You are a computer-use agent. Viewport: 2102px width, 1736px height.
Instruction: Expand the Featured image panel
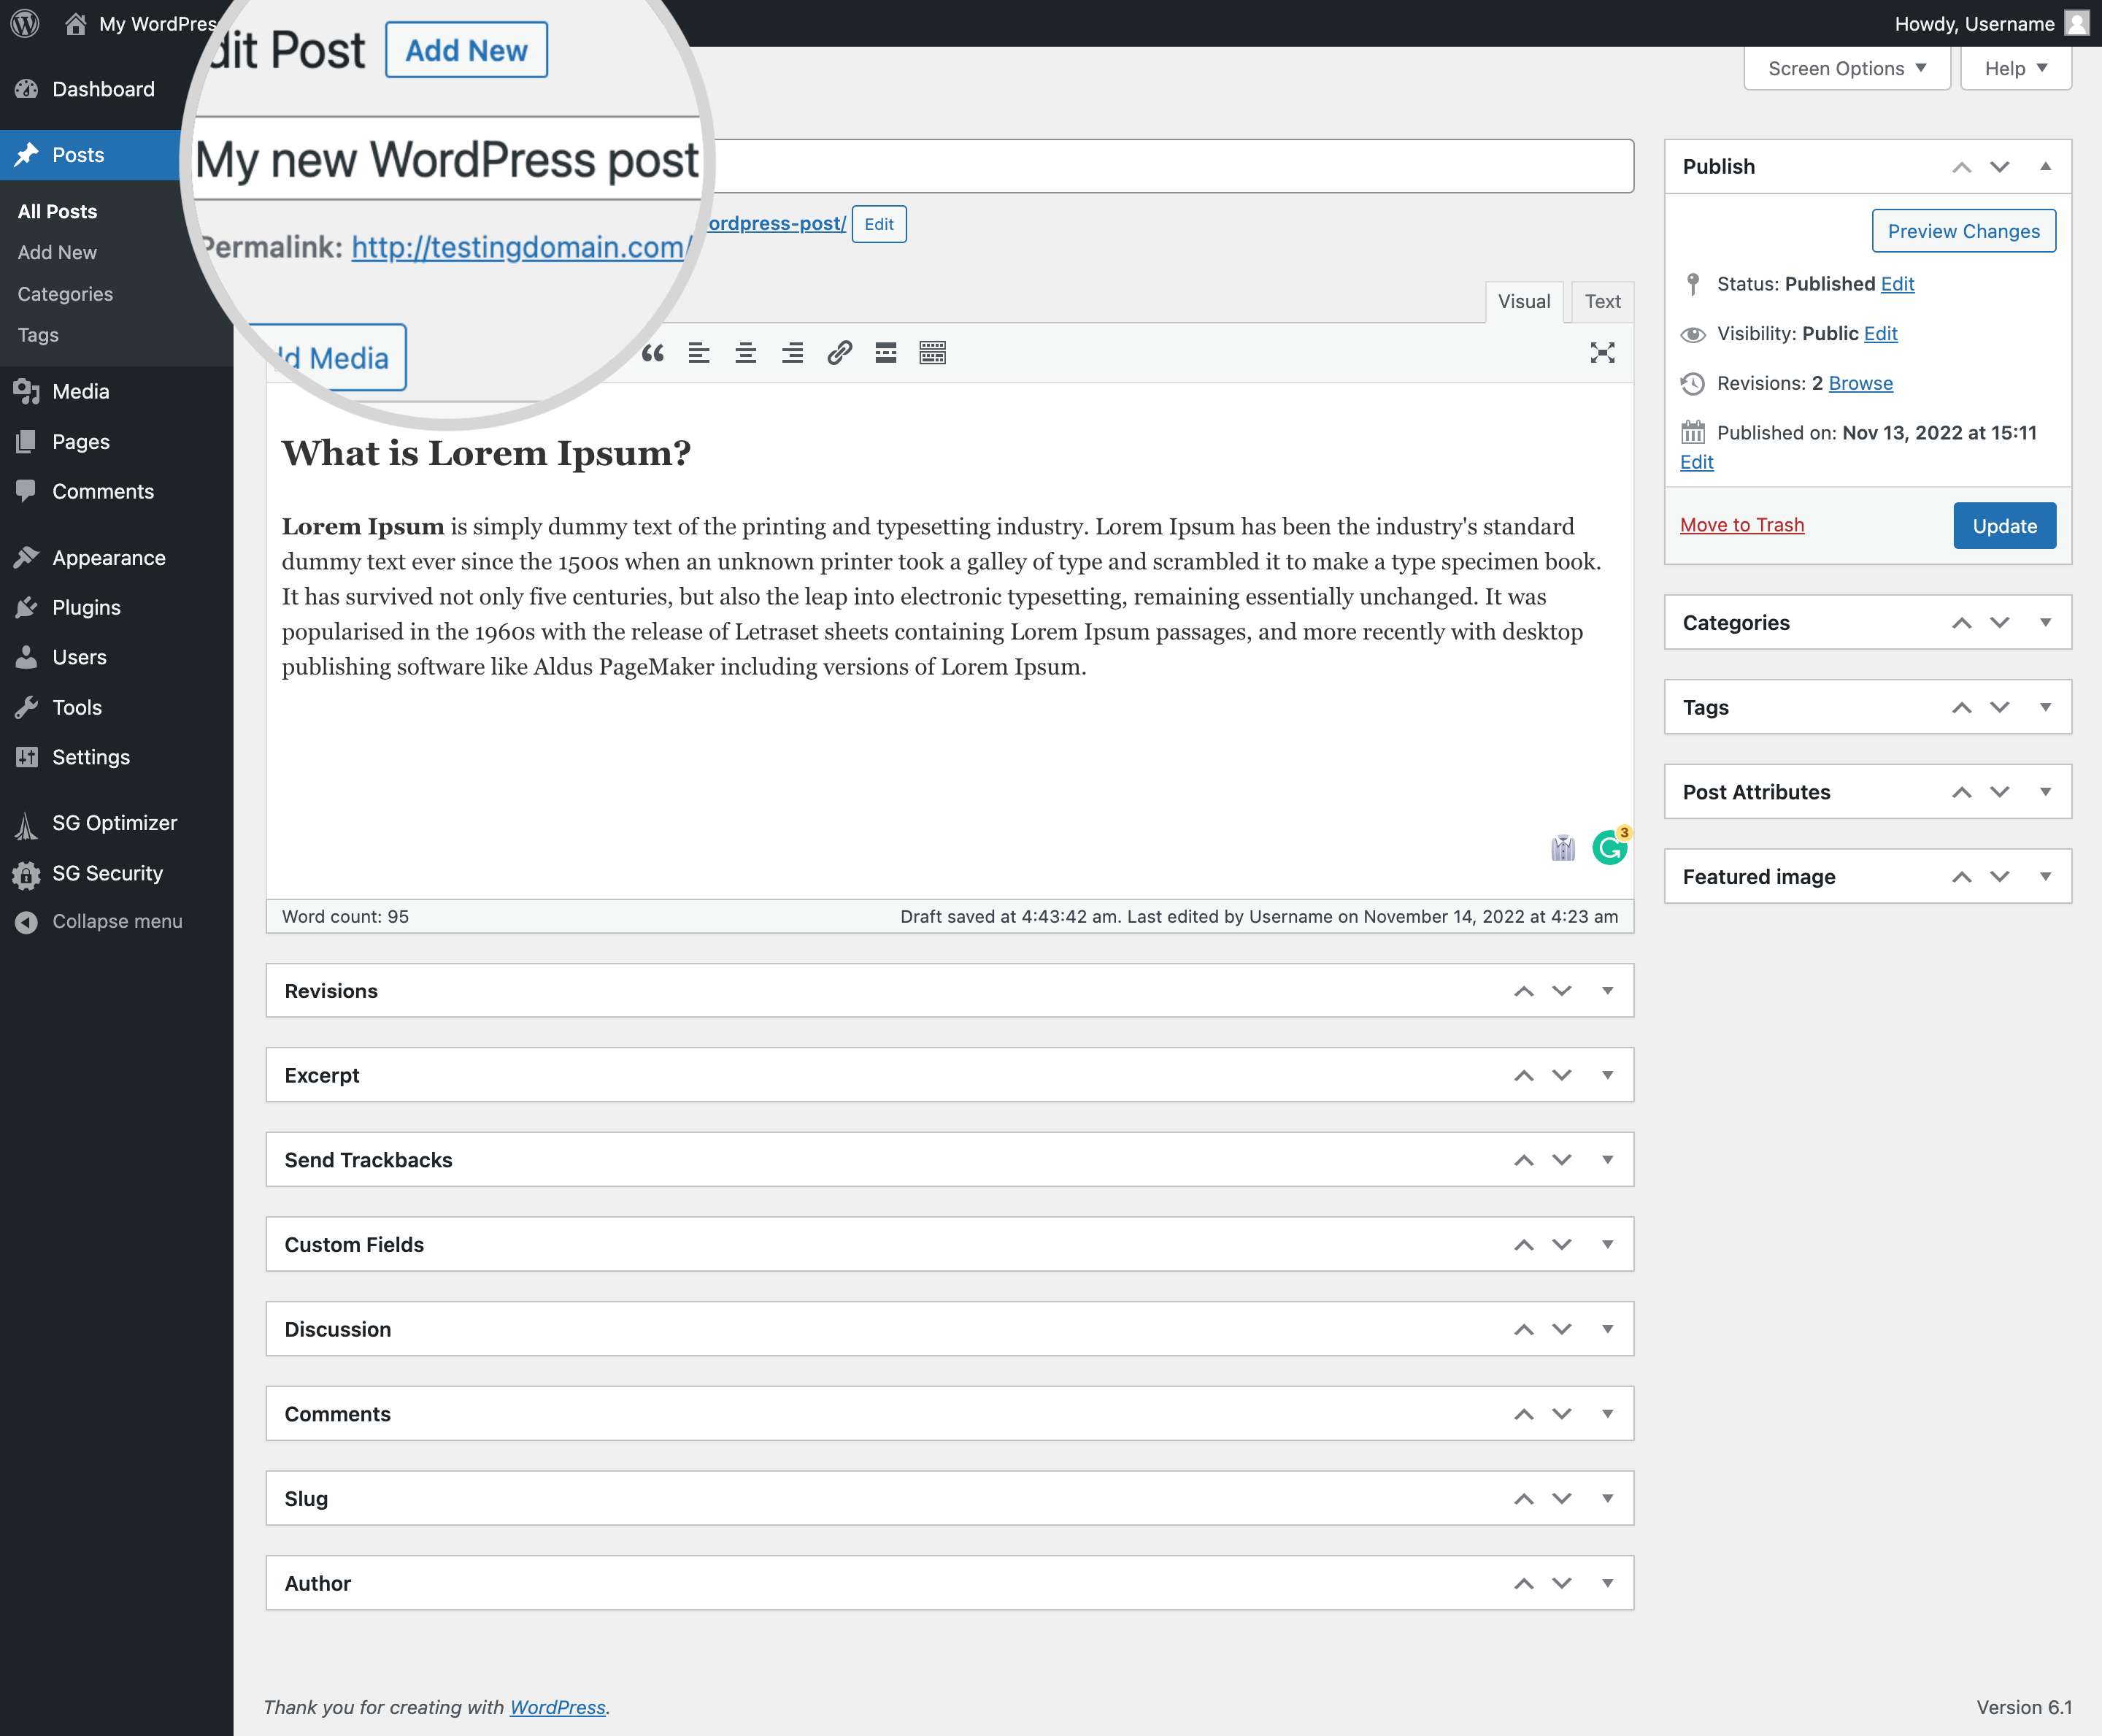pyautogui.click(x=2045, y=876)
